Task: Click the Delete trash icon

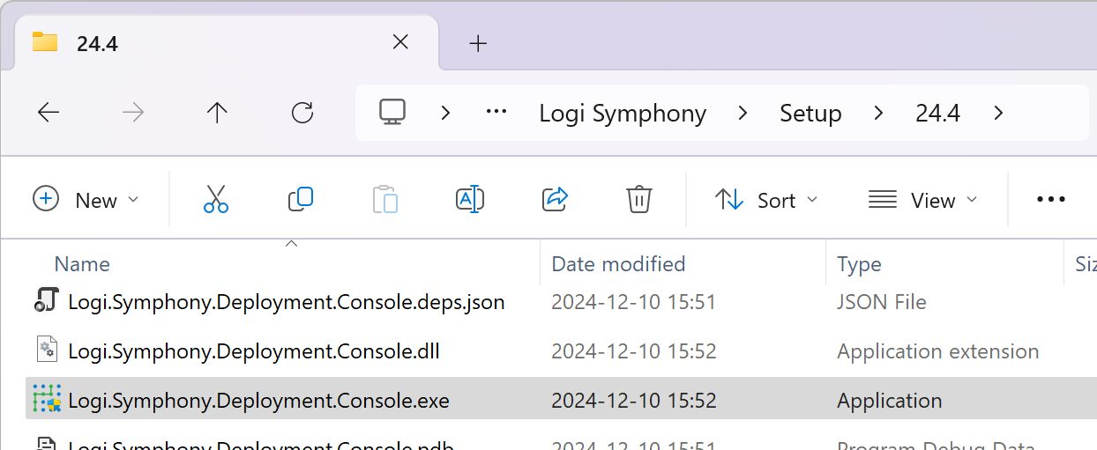Action: [x=639, y=200]
